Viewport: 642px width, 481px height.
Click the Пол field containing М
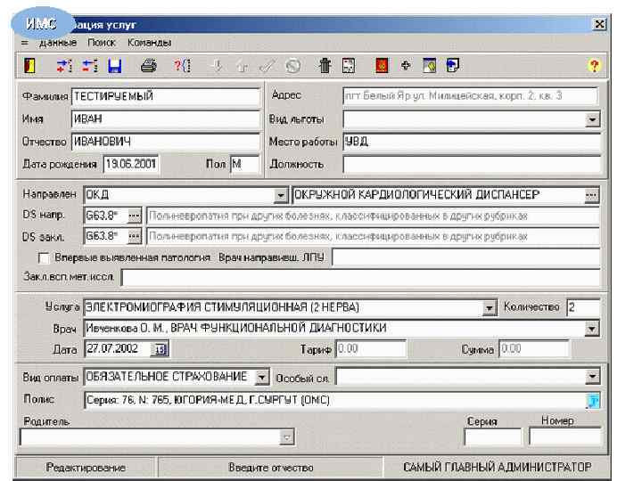[245, 164]
